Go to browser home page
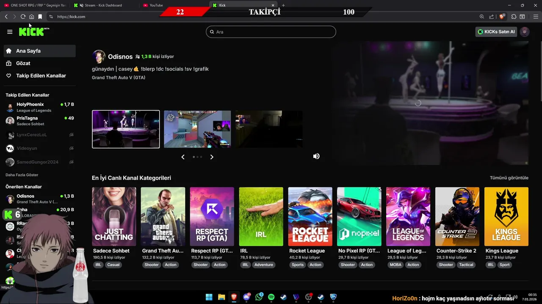The width and height of the screenshot is (542, 304). pos(31,16)
